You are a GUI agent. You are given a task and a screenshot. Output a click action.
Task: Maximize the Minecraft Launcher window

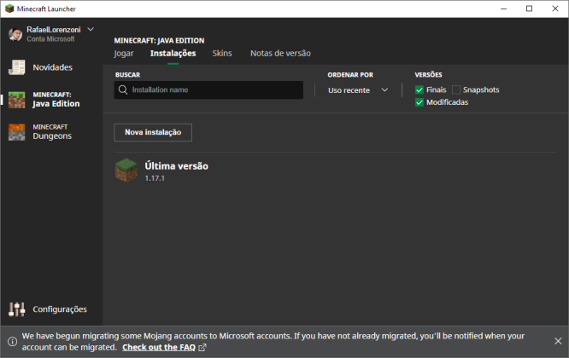(x=529, y=9)
